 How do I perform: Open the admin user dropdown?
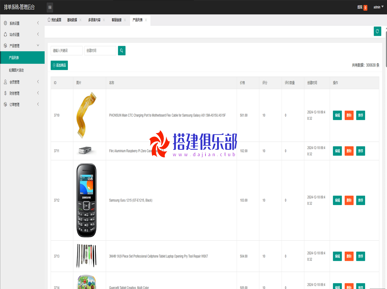point(378,7)
